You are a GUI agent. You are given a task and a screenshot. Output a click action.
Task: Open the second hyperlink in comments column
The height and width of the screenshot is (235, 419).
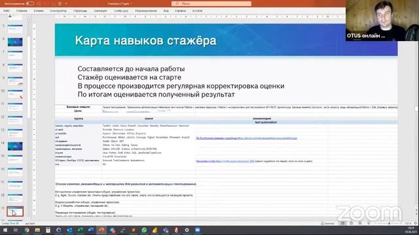pos(225,161)
